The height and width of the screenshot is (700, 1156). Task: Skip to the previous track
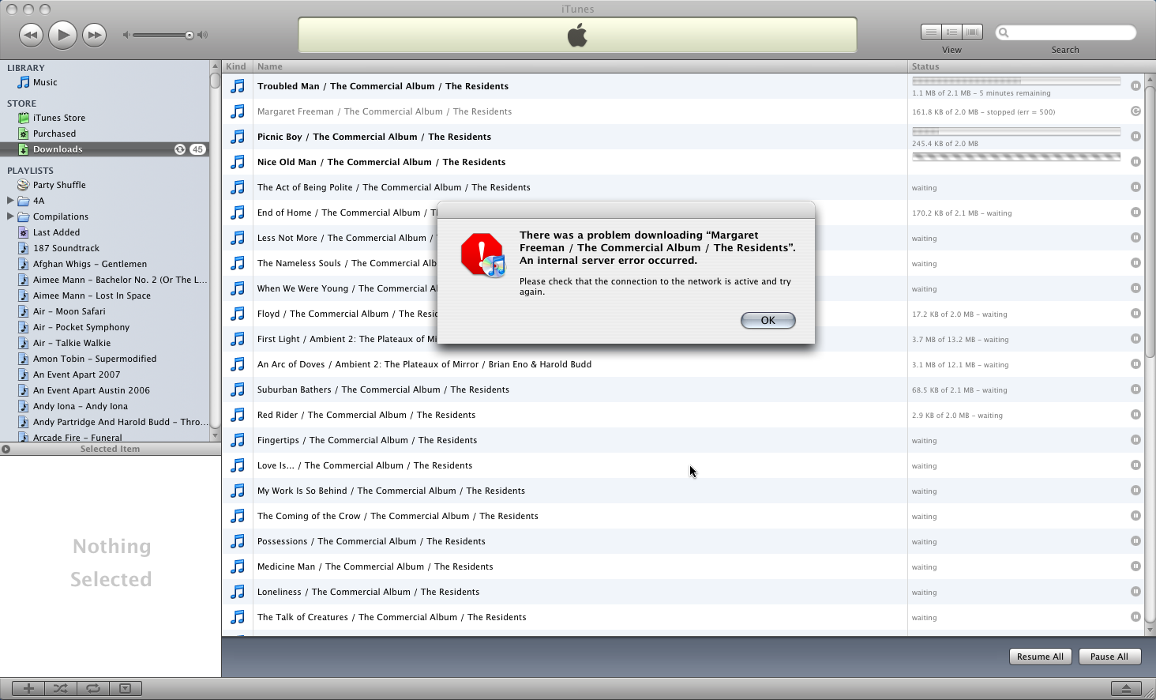31,35
